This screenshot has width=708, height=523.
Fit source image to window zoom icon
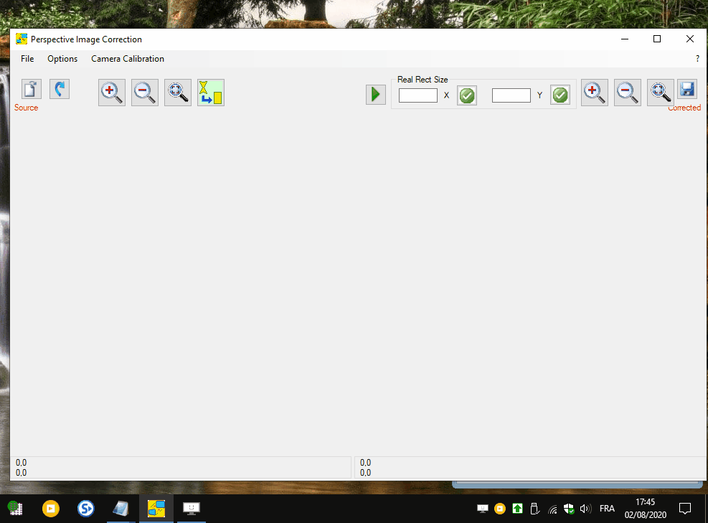click(x=178, y=93)
